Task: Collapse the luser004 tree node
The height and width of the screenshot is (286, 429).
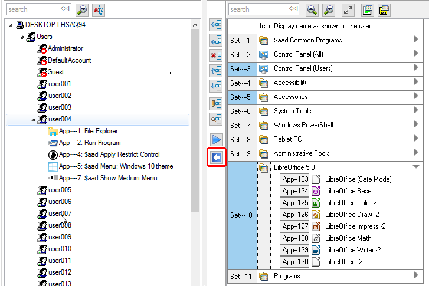Action: pos(33,120)
